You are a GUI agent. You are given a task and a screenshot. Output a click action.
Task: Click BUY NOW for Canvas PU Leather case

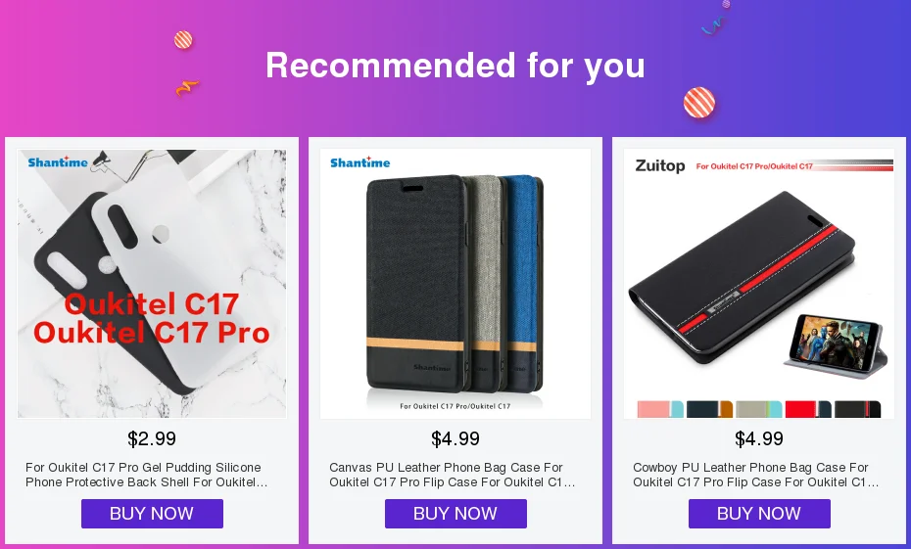(x=455, y=514)
